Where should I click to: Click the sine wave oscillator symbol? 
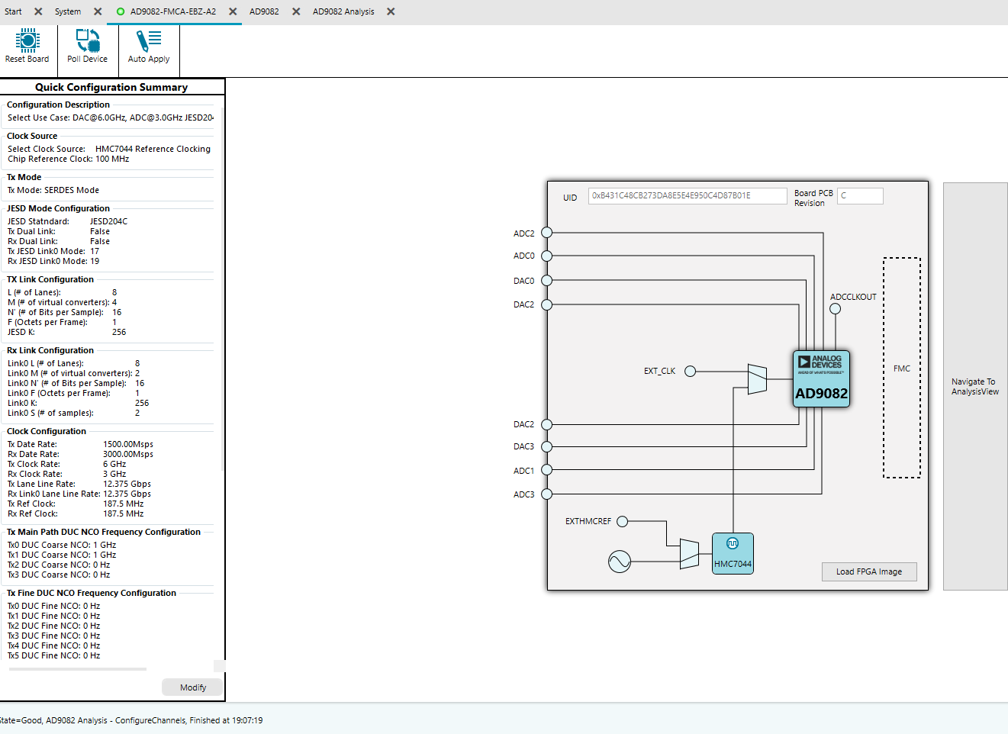coord(620,562)
